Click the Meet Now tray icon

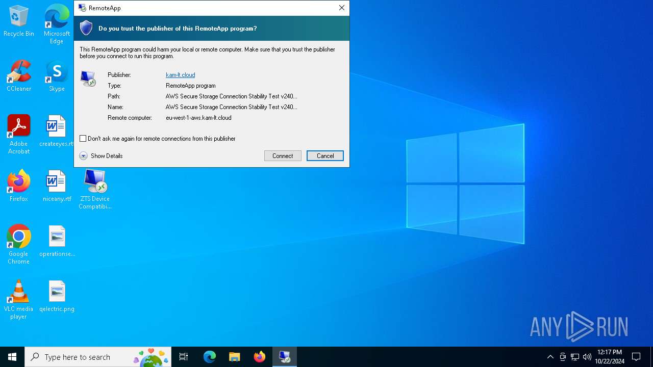click(563, 357)
